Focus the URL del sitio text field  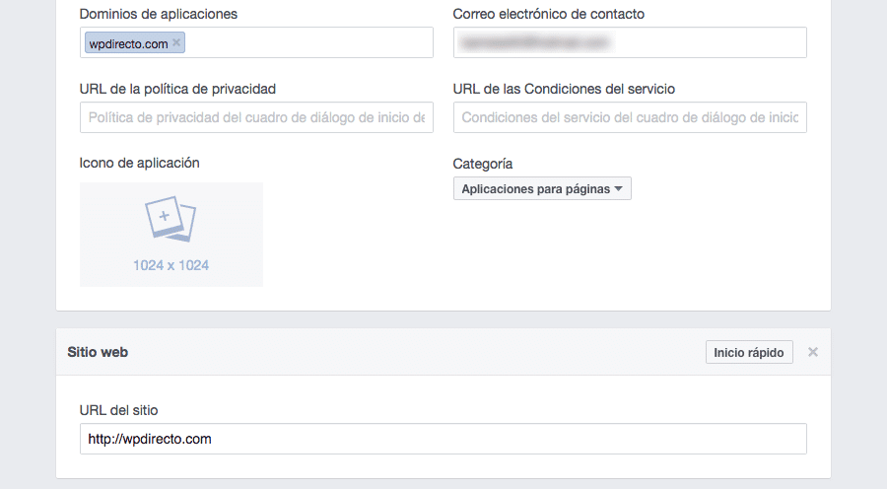443,439
